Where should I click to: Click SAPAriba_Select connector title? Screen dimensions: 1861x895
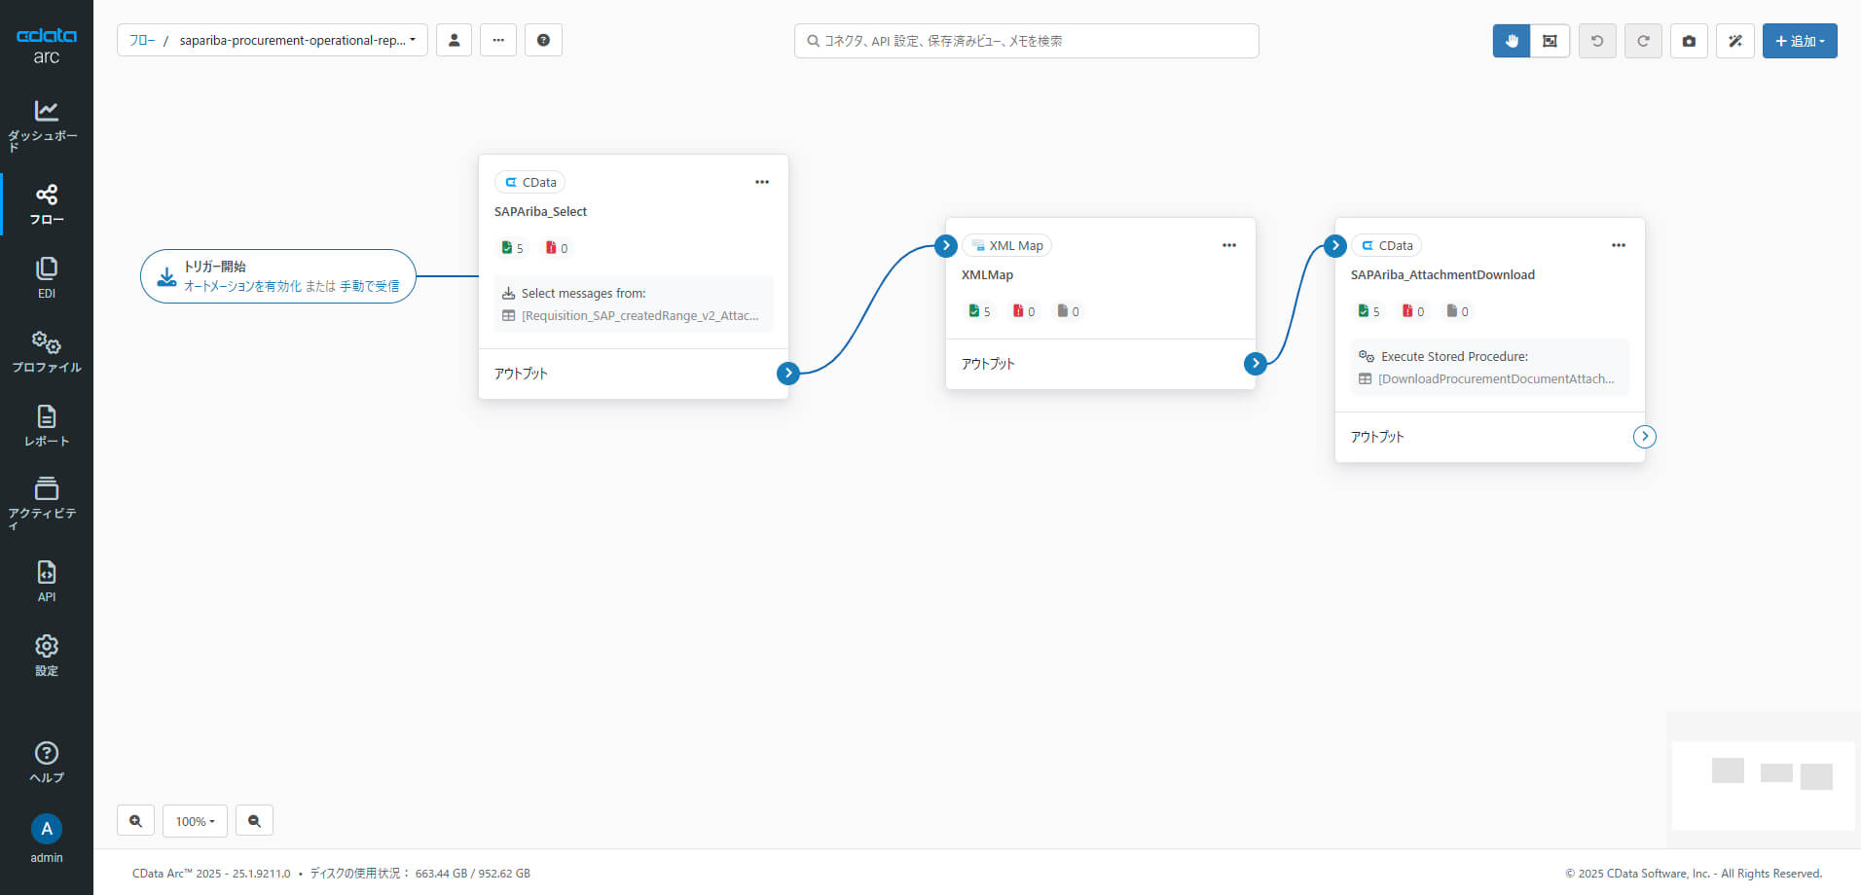[x=540, y=211]
